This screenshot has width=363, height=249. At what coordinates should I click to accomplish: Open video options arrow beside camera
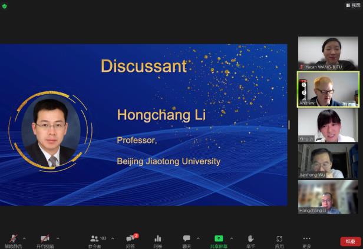(x=58, y=238)
